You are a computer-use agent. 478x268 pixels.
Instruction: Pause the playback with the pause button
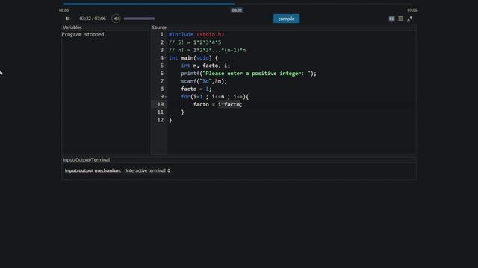tap(68, 19)
